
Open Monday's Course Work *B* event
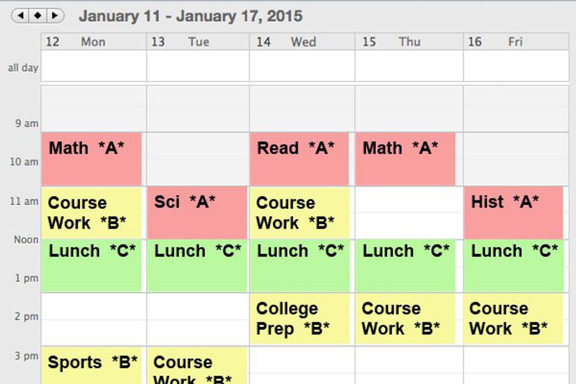(x=91, y=213)
